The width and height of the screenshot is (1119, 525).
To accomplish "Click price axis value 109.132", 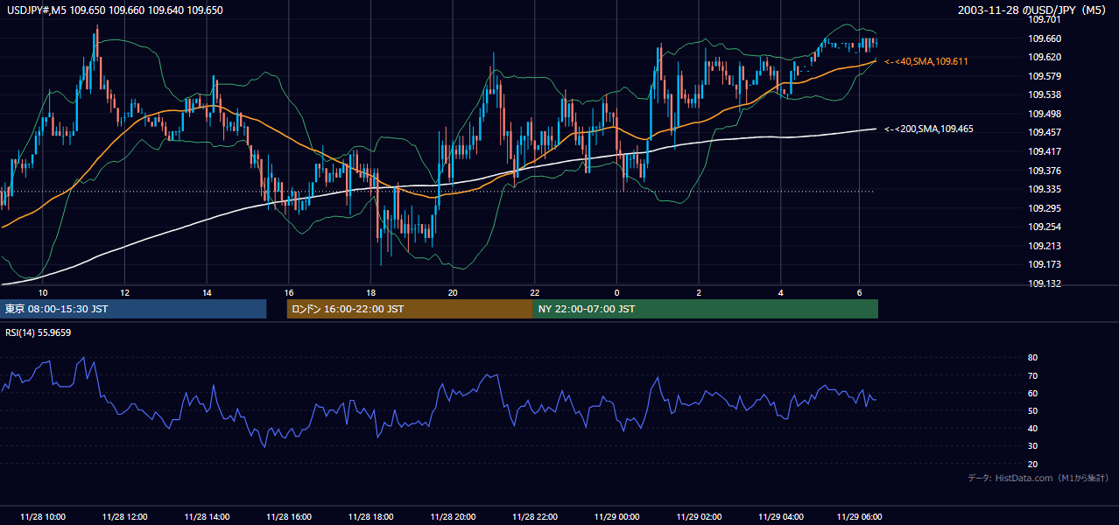I will pyautogui.click(x=1045, y=283).
